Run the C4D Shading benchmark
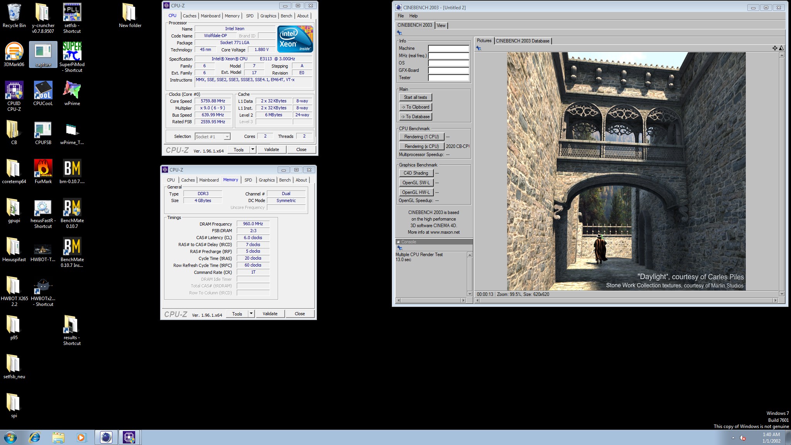The height and width of the screenshot is (445, 791). (416, 173)
